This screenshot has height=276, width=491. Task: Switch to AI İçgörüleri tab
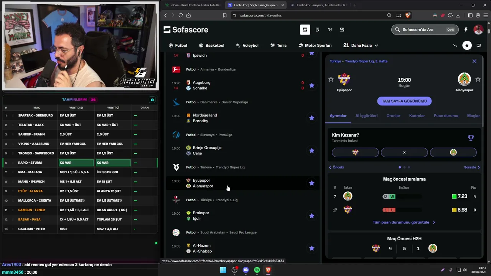point(366,116)
